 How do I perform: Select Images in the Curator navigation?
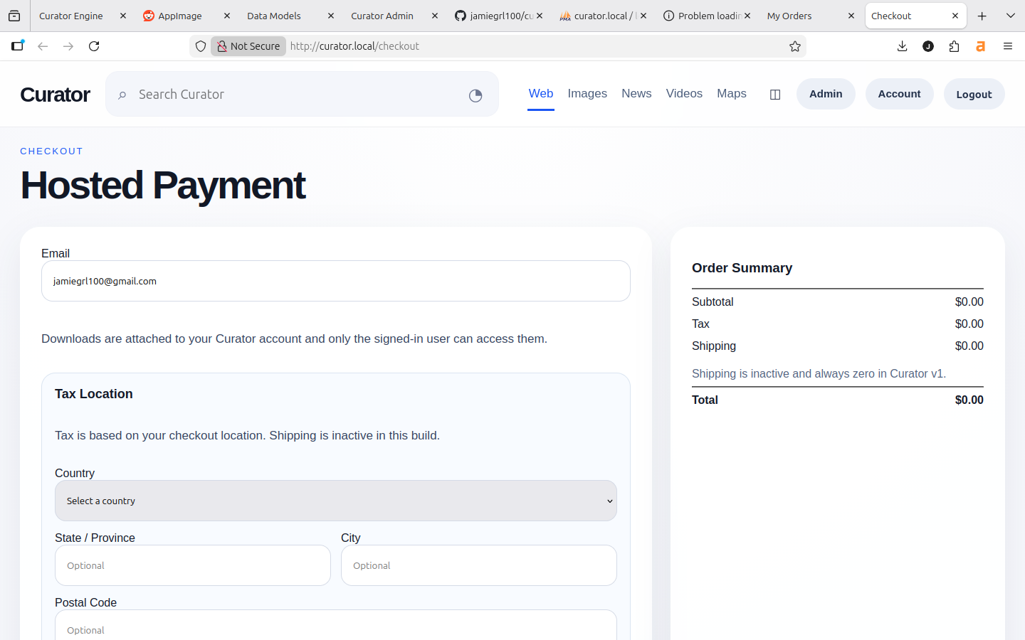tap(587, 93)
